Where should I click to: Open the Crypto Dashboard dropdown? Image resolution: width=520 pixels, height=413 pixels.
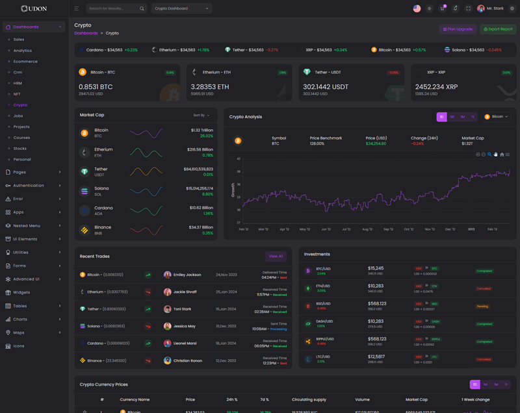pyautogui.click(x=181, y=8)
